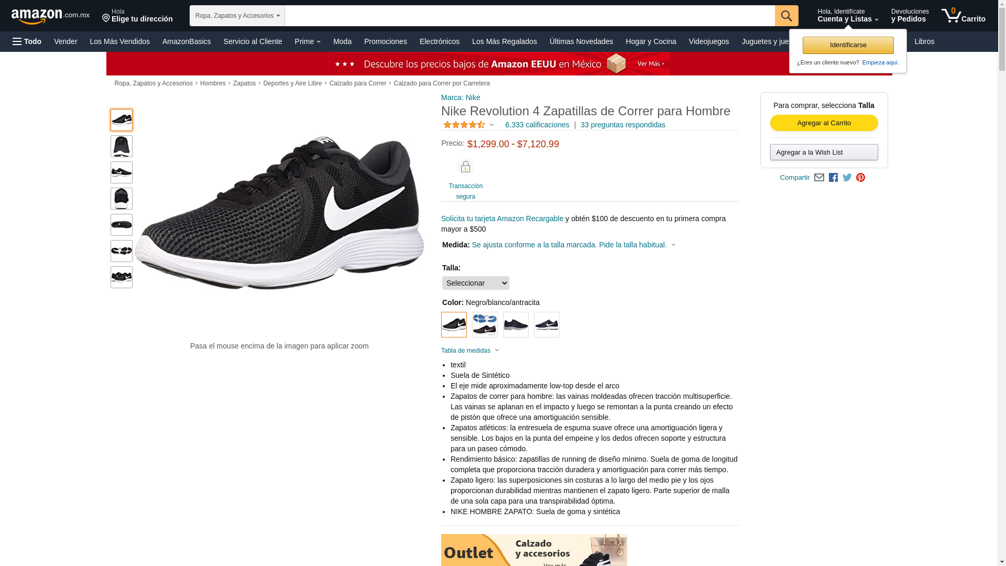Image resolution: width=1006 pixels, height=566 pixels.
Task: Open the 6,333 calificaciones link
Action: coord(537,125)
